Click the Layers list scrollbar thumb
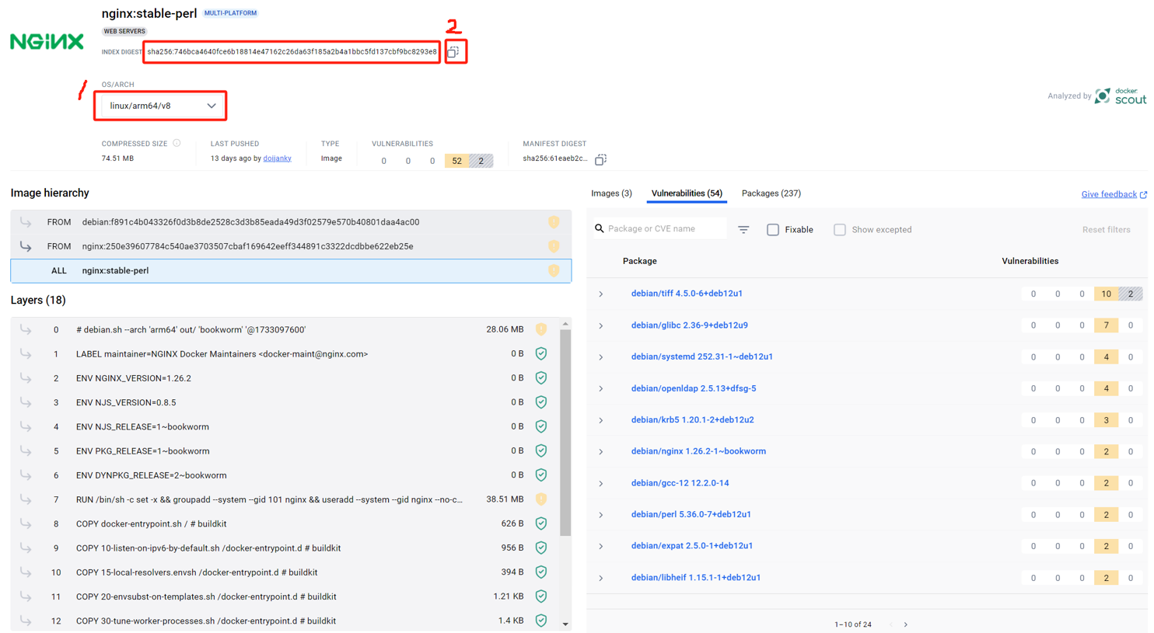The width and height of the screenshot is (1154, 633). [x=565, y=433]
